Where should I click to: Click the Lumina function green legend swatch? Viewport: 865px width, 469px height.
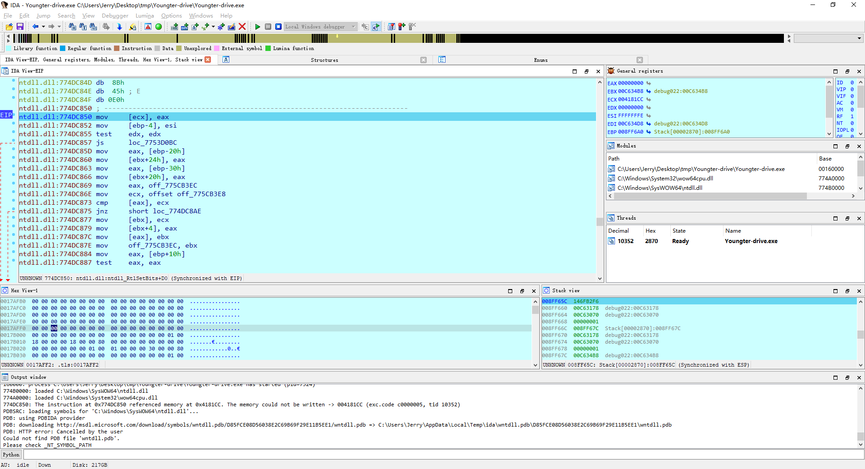point(268,48)
